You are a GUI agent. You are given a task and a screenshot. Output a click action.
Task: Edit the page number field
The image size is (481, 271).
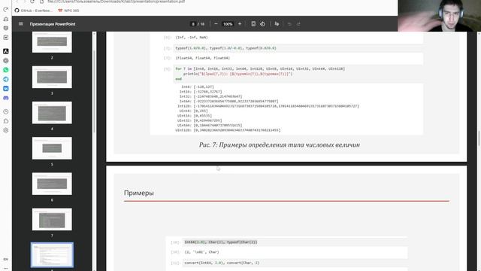pos(193,24)
